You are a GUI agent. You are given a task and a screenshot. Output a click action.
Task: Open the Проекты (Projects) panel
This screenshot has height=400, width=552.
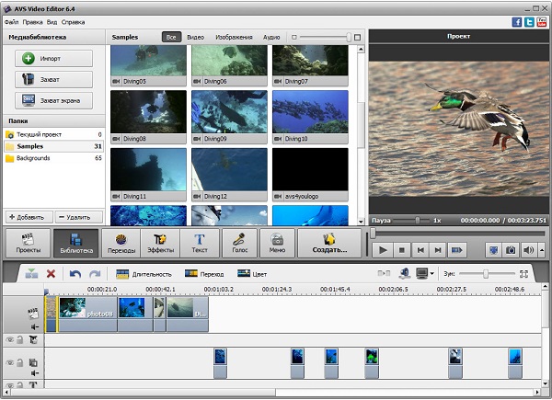(28, 242)
